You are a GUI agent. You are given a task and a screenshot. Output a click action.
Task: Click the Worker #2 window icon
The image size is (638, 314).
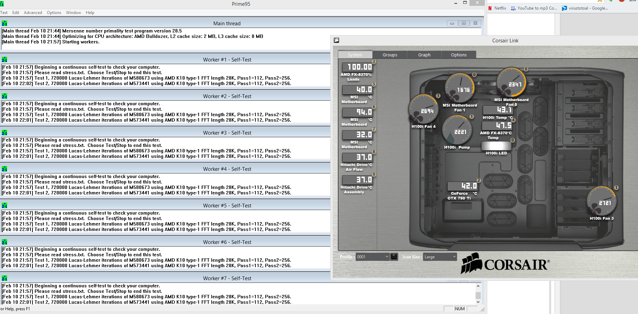[4, 96]
